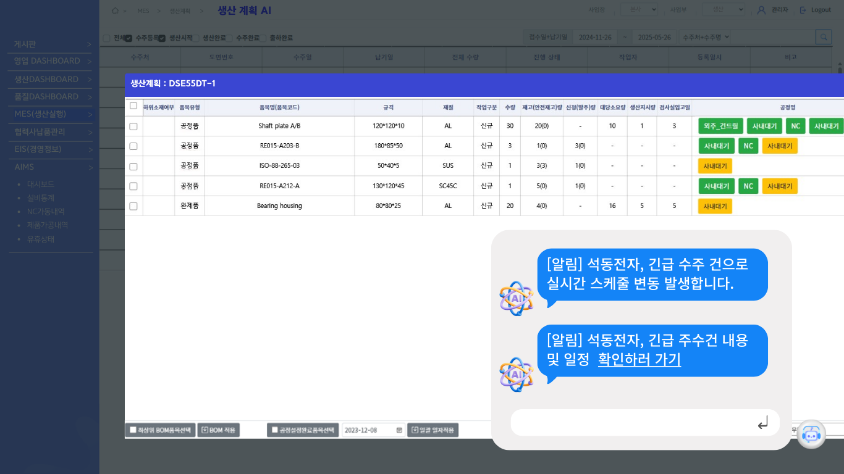Viewport: 844px width, 474px height.
Task: Check the RE015-A203-B row checkbox
Action: (x=133, y=146)
